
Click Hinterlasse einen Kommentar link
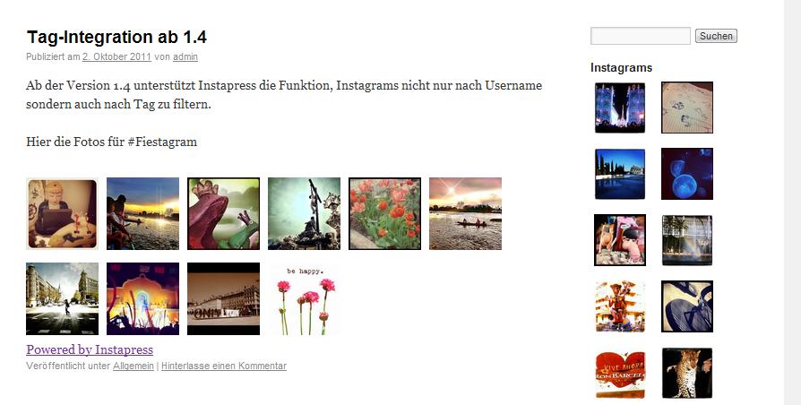224,366
